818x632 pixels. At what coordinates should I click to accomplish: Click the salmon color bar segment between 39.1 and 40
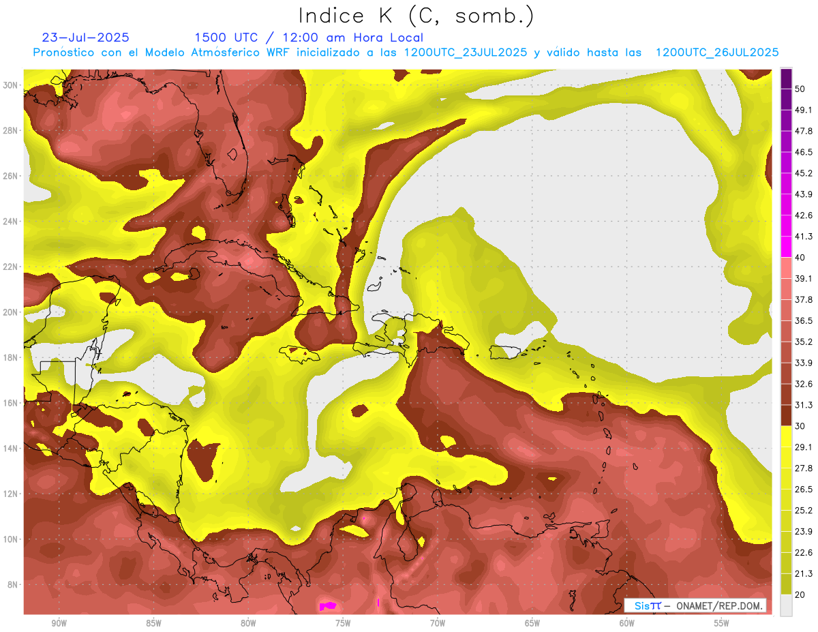point(786,268)
